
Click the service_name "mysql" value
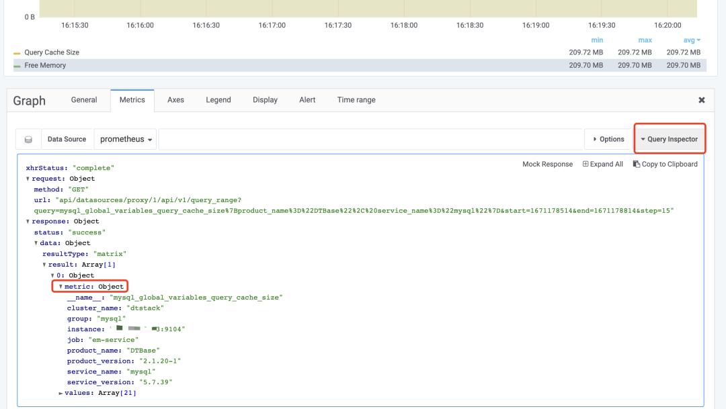[140, 371]
